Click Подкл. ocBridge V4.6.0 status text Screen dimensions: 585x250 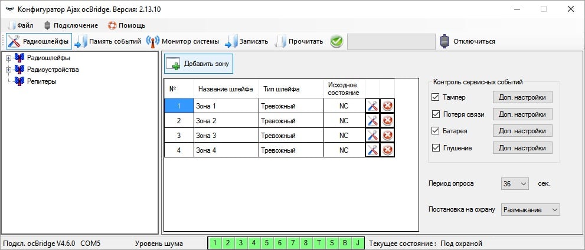pos(39,244)
